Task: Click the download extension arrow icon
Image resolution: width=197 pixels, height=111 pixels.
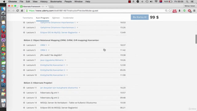Action: (x=179, y=11)
